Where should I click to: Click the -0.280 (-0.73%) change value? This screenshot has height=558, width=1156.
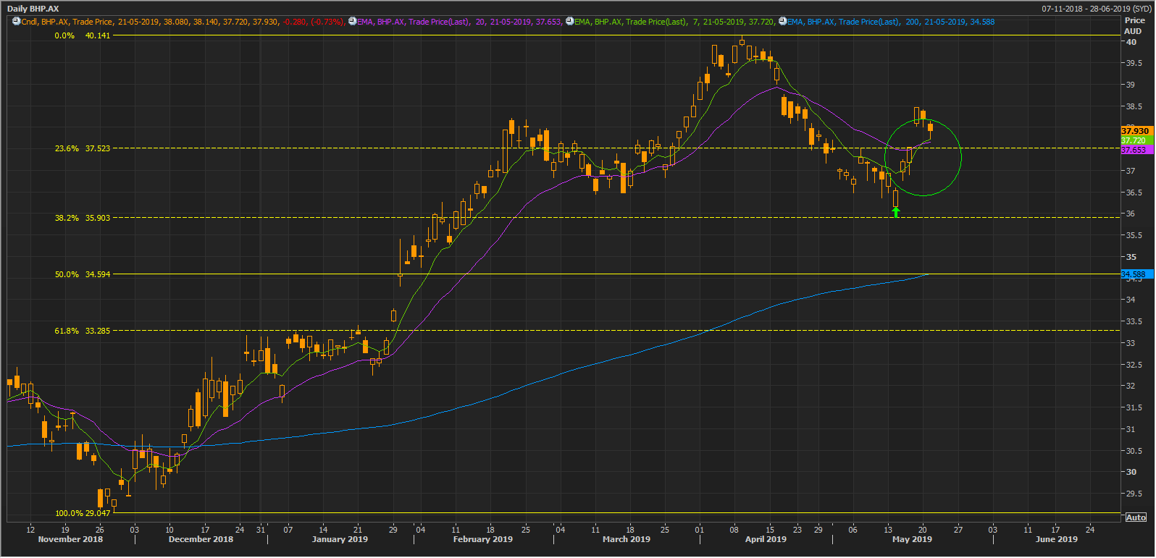pyautogui.click(x=314, y=22)
